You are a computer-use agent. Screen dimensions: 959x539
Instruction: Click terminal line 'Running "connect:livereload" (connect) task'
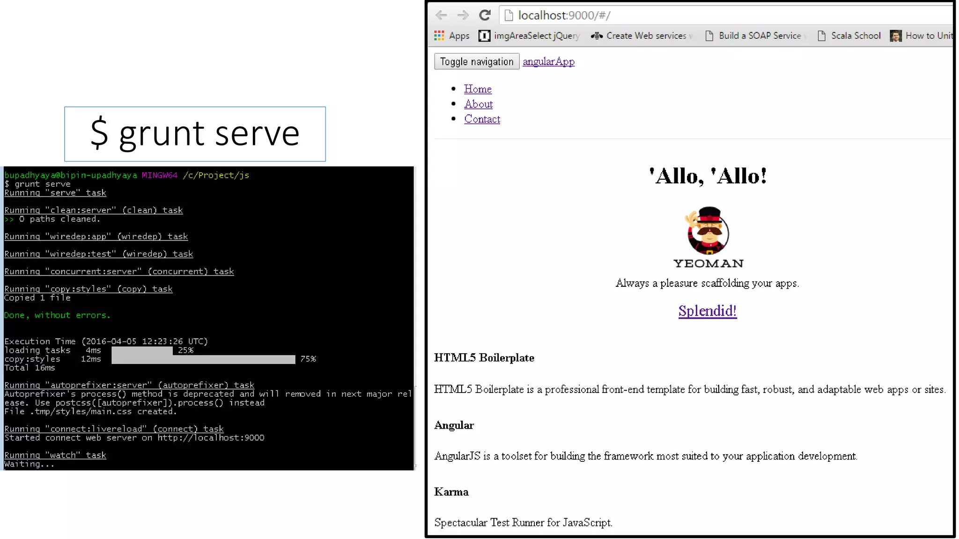114,429
